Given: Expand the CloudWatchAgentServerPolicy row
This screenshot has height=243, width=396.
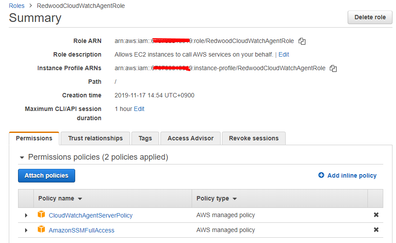Looking at the screenshot, I should 26,215.
